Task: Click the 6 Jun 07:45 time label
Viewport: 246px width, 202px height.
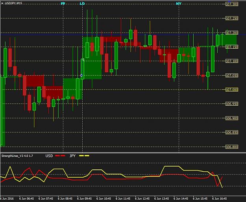Action: 46,198
